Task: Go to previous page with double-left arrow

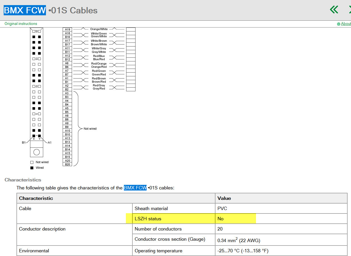Action: [334, 10]
